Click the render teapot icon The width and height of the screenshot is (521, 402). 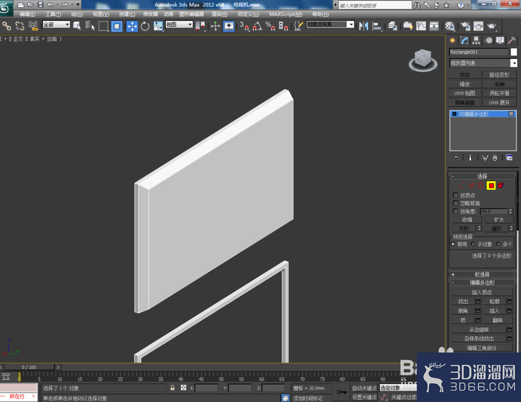[491, 26]
